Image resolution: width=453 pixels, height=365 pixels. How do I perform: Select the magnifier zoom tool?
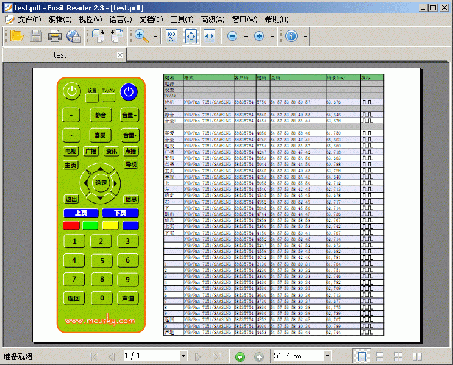142,36
